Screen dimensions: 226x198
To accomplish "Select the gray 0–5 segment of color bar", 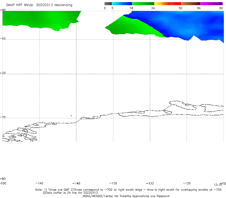I will coord(108,4).
